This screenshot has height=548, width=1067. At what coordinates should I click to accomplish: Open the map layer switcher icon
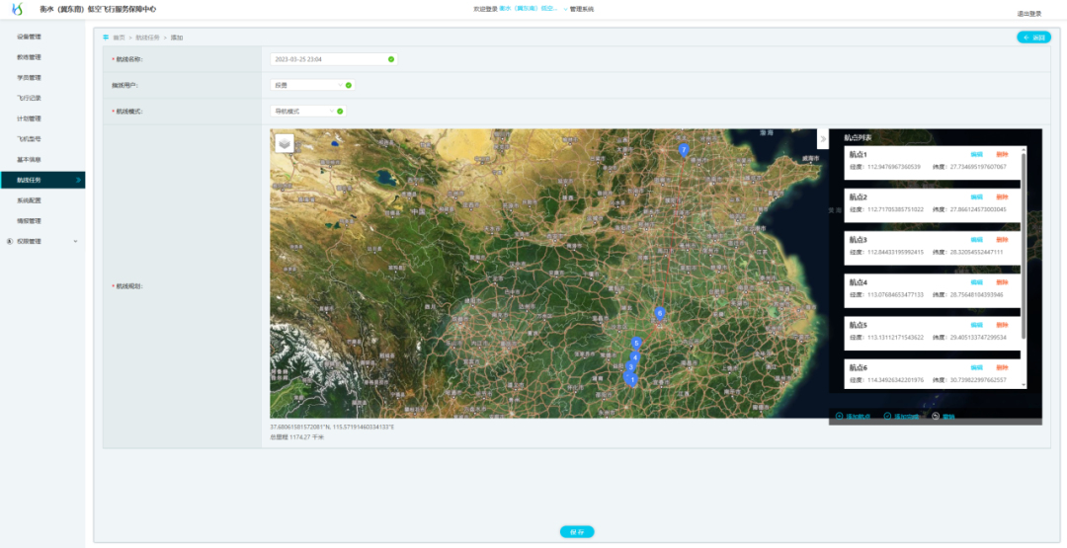285,143
